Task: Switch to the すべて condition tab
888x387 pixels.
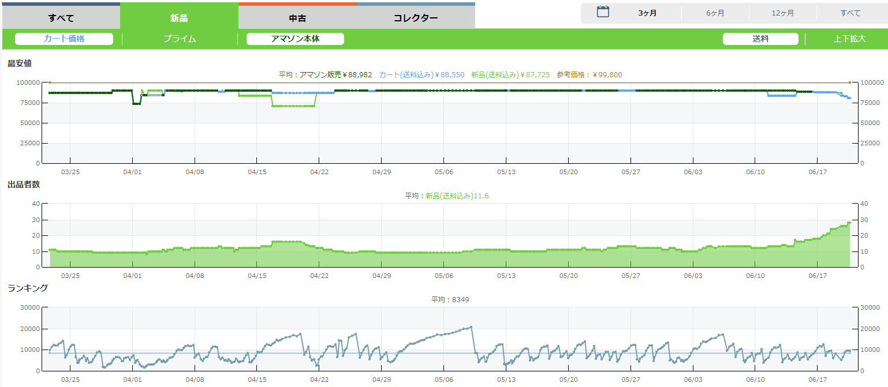Action: click(x=61, y=17)
